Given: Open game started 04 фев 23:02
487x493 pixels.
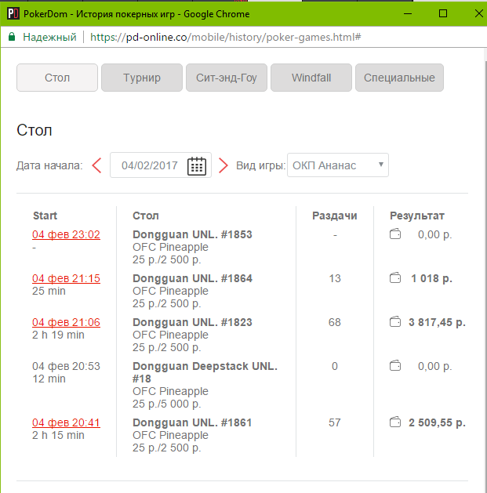Looking at the screenshot, I should point(66,234).
